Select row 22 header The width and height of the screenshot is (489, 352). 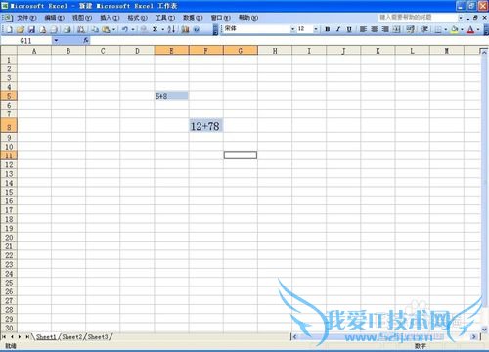(x=9, y=255)
